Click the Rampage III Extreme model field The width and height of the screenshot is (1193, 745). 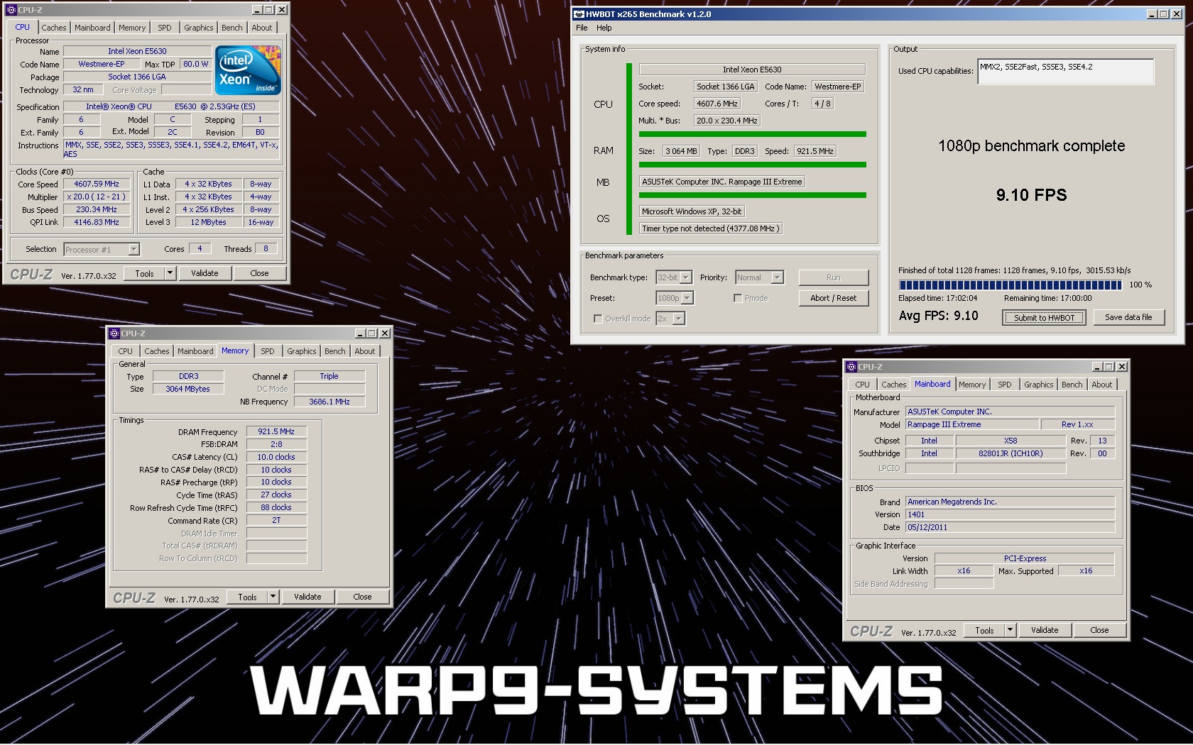(x=971, y=424)
